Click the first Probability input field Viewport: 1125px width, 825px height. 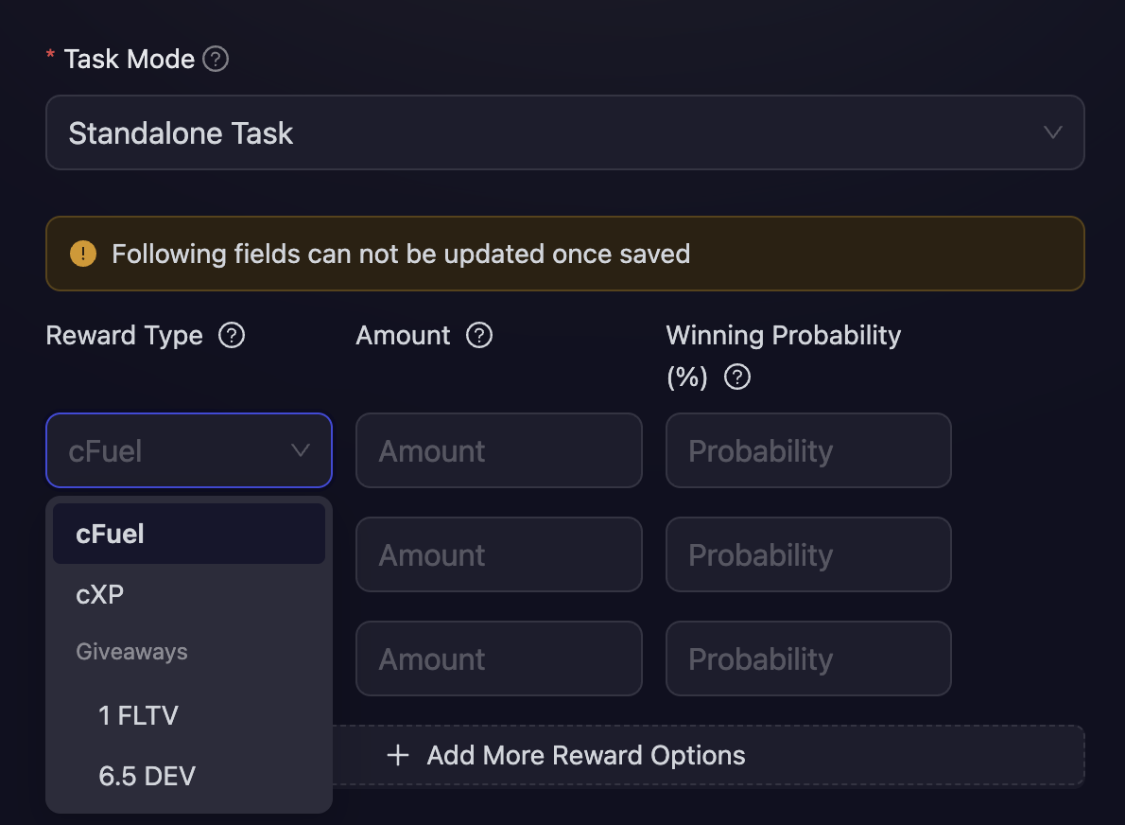point(808,450)
